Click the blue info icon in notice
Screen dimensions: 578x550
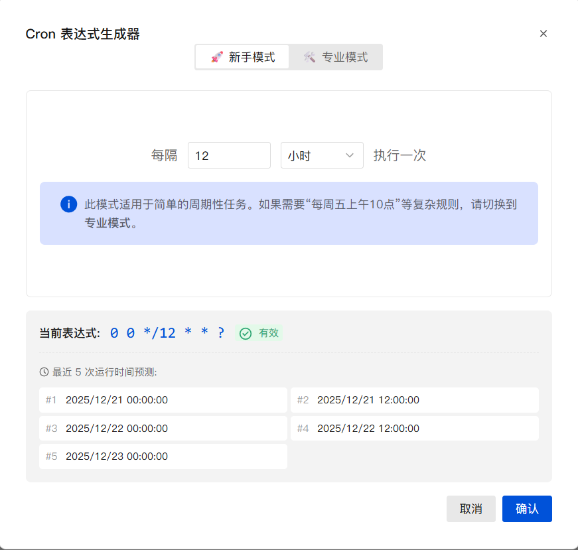[x=68, y=204]
